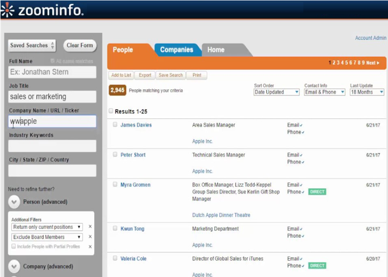This screenshot has width=388, height=277.
Task: Click DIRECT badge for Valeria Cole
Action: tap(317, 266)
